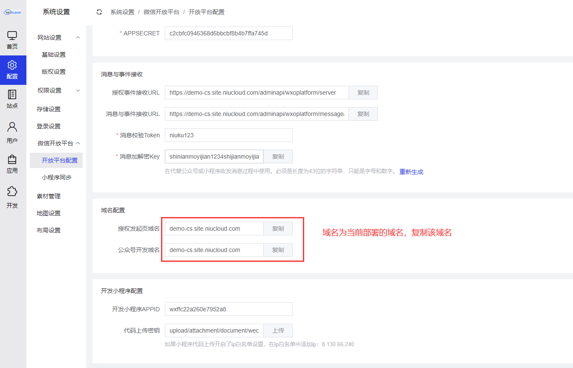573x368 pixels.
Task: Copy the 公众号开发域名 value
Action: (278, 250)
